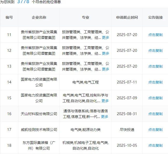Click deadline 2025-07-20 in row 11
This screenshot has height=154, width=168.
(x=127, y=35)
